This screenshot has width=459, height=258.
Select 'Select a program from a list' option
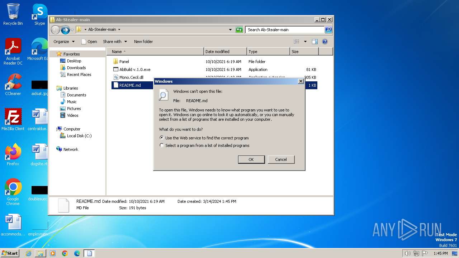tap(162, 145)
